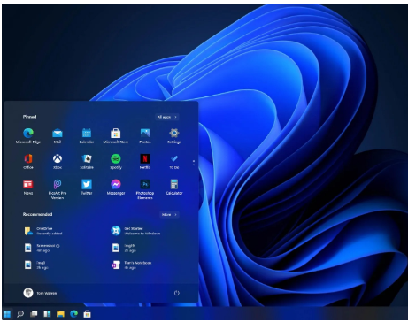Launch the Solitaire app
The height and width of the screenshot is (322, 408).
tap(87, 161)
